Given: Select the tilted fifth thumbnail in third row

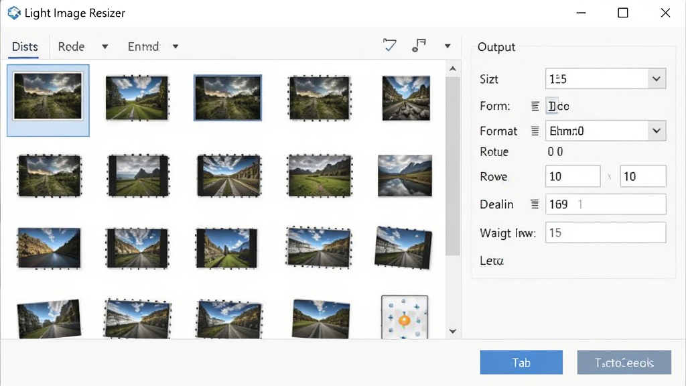Looking at the screenshot, I should tap(403, 247).
